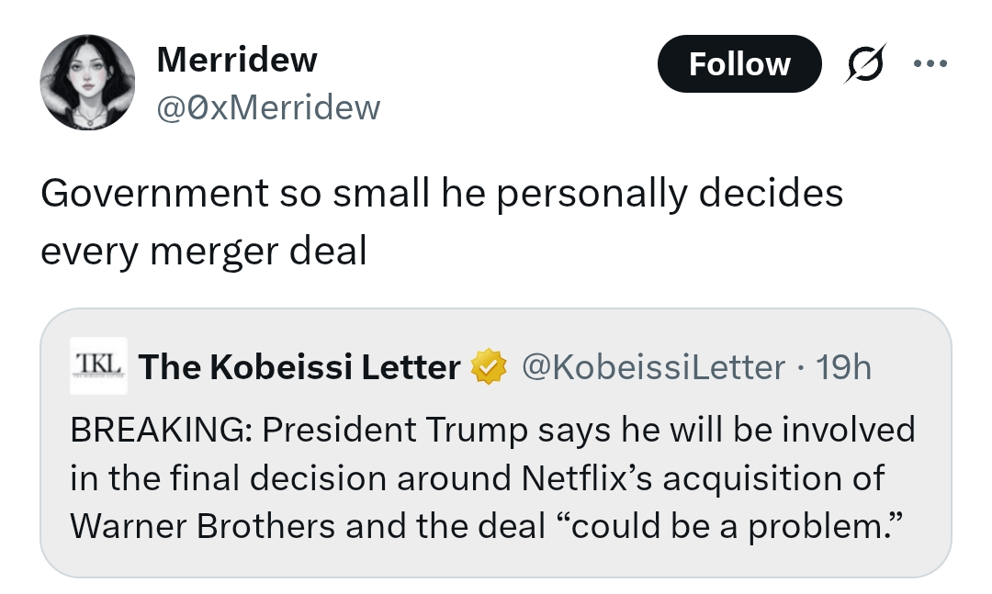The width and height of the screenshot is (992, 594).
Task: Open The Kobeissi Letter profile name
Action: (299, 367)
